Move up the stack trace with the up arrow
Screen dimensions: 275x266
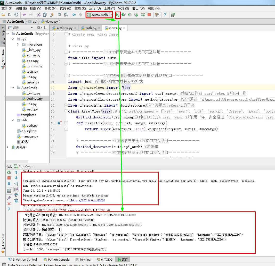coord(16,172)
